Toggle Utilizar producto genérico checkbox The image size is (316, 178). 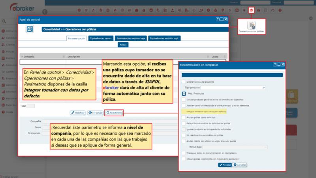tap(184, 100)
